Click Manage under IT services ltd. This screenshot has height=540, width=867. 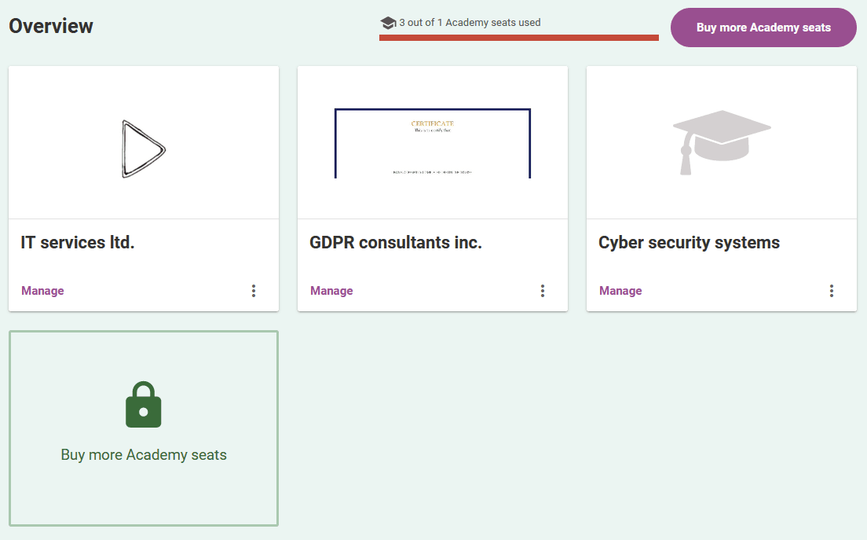click(x=42, y=291)
